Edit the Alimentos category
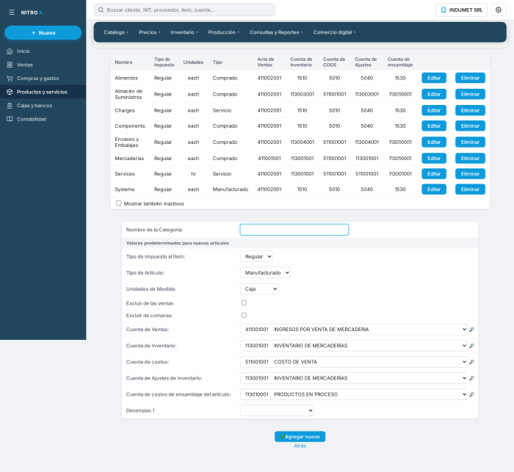The image size is (514, 472). 434,78
